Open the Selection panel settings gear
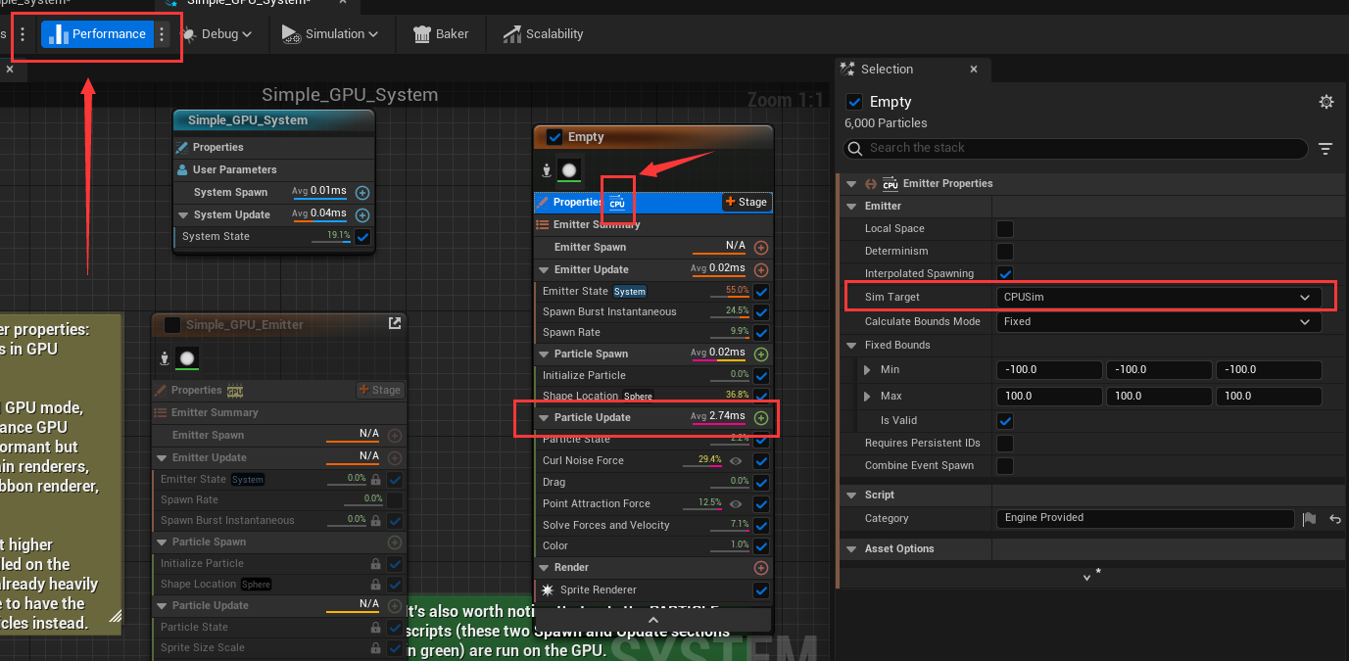Image resolution: width=1349 pixels, height=661 pixels. [x=1326, y=102]
